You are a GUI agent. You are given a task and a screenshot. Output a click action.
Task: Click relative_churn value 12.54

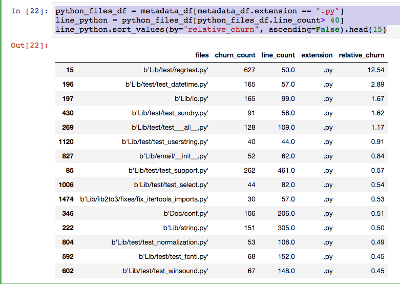click(376, 70)
